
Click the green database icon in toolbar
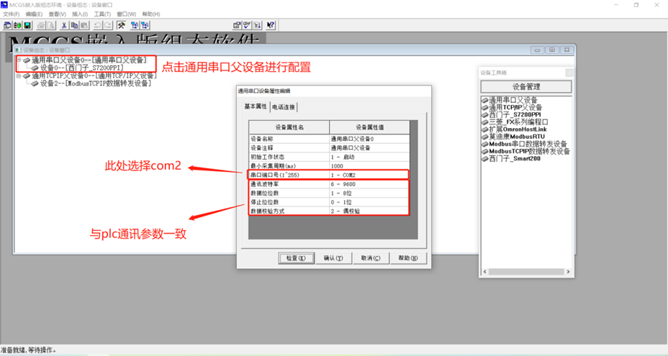[x=17, y=26]
